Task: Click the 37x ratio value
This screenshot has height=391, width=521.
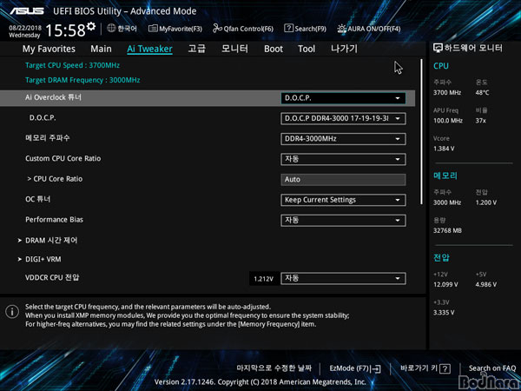Action: tap(480, 121)
